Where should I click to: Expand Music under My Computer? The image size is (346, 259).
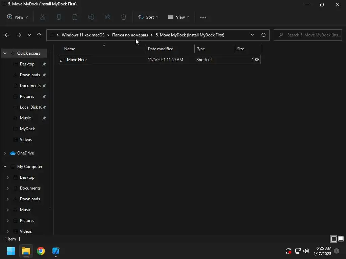tap(7, 210)
